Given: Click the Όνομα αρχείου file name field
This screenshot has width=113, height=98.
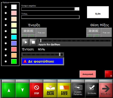Looking at the screenshot, I should (48, 9).
